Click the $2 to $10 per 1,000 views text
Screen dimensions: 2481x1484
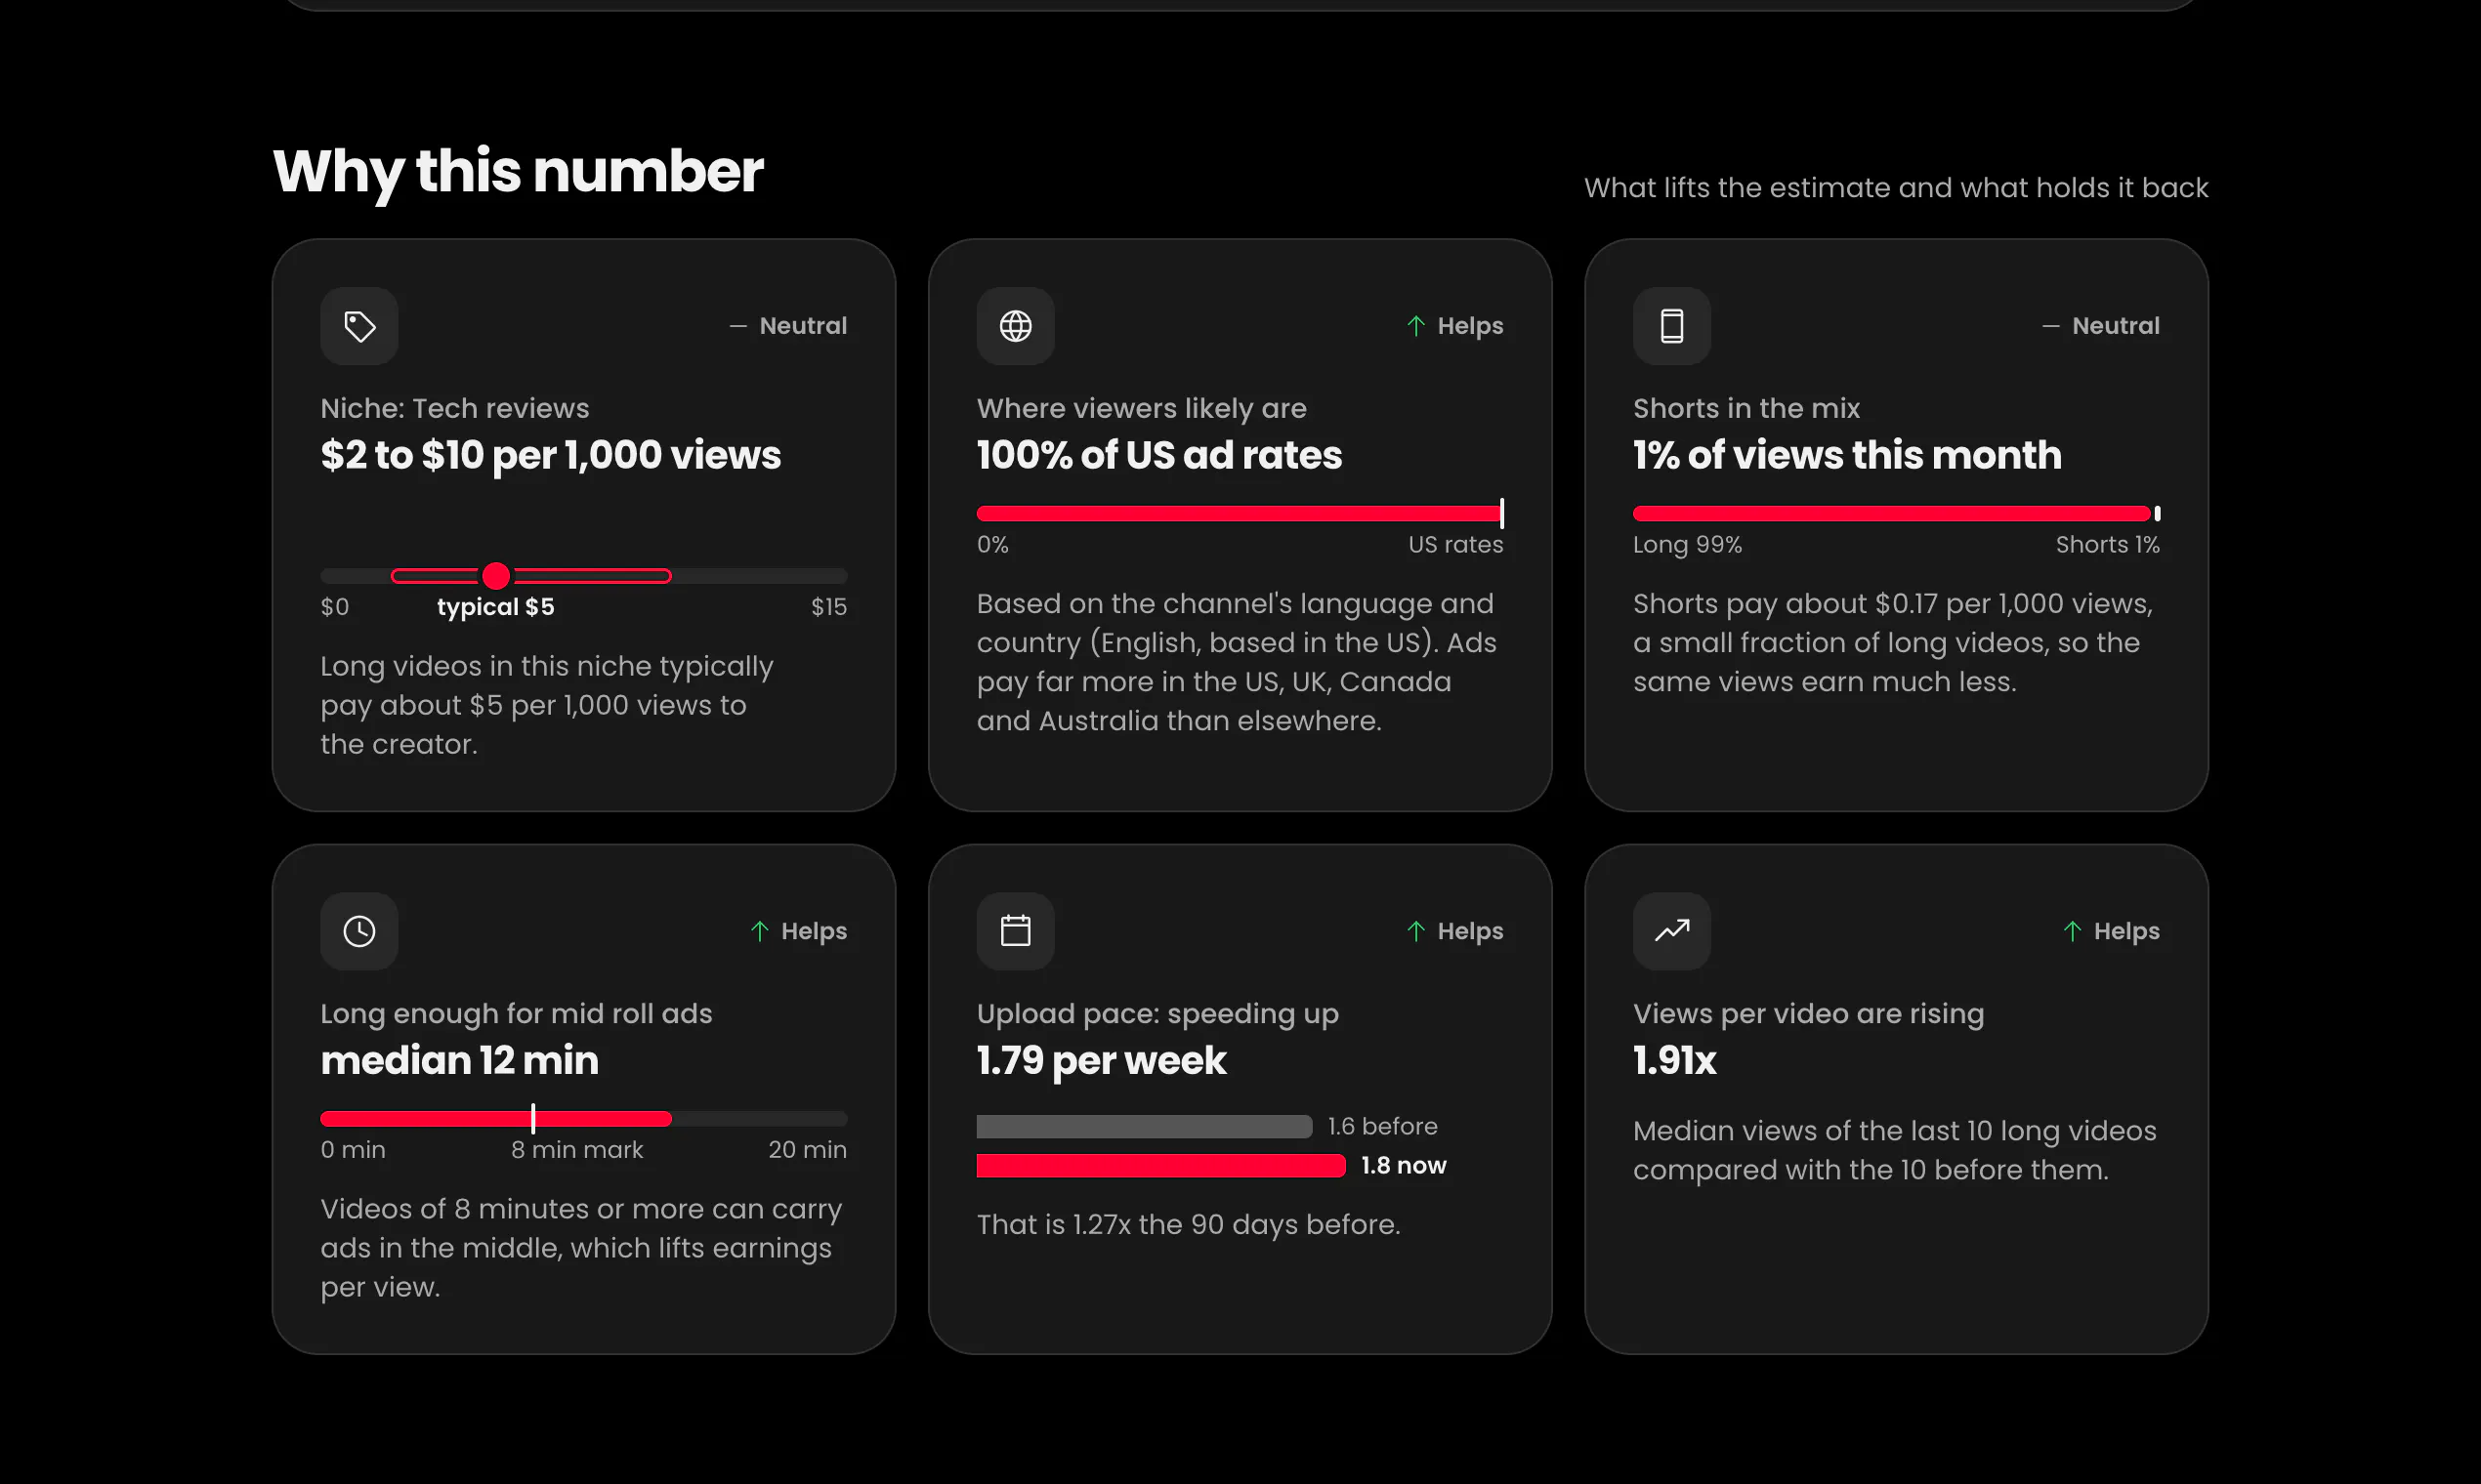(550, 456)
